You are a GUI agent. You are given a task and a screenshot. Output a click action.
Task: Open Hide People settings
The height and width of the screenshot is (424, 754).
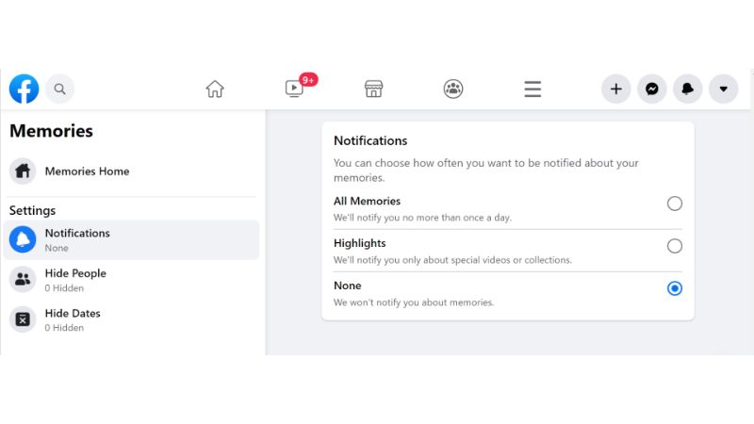(x=75, y=280)
